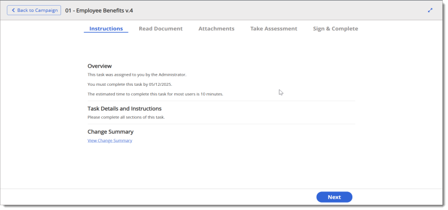Go to the Take Assessment tab
The width and height of the screenshot is (448, 210).
pyautogui.click(x=274, y=29)
